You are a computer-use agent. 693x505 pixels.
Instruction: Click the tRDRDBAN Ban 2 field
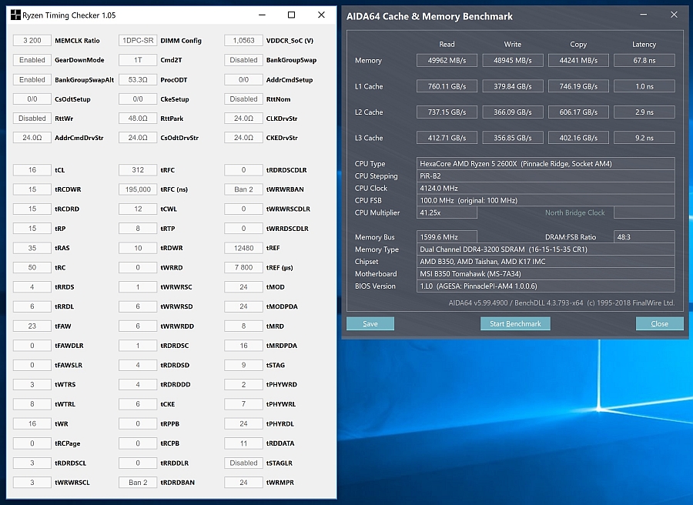pyautogui.click(x=138, y=483)
